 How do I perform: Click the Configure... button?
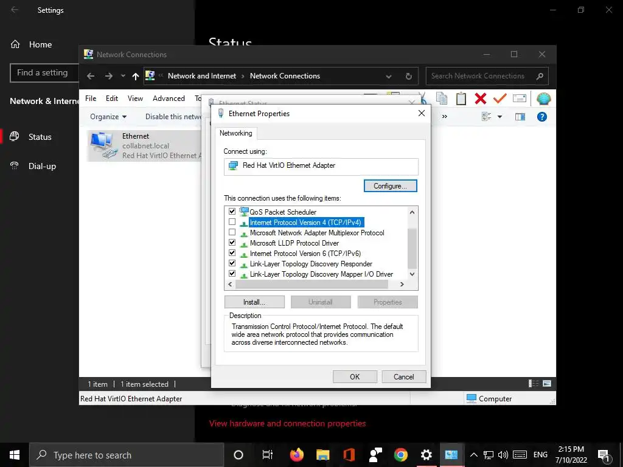tap(390, 186)
